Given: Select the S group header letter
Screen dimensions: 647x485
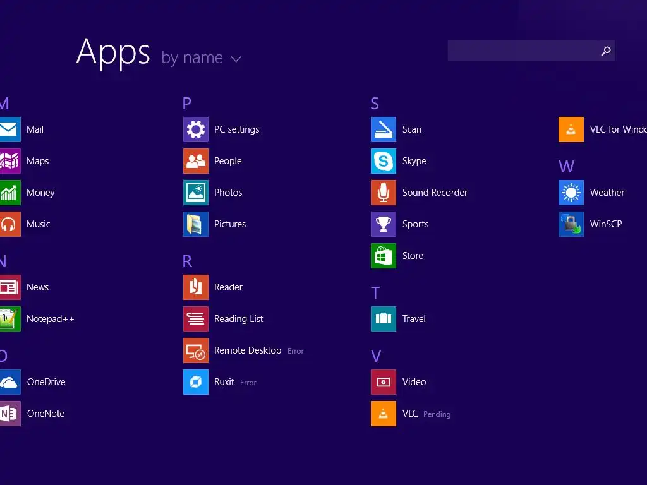Looking at the screenshot, I should click(x=375, y=103).
